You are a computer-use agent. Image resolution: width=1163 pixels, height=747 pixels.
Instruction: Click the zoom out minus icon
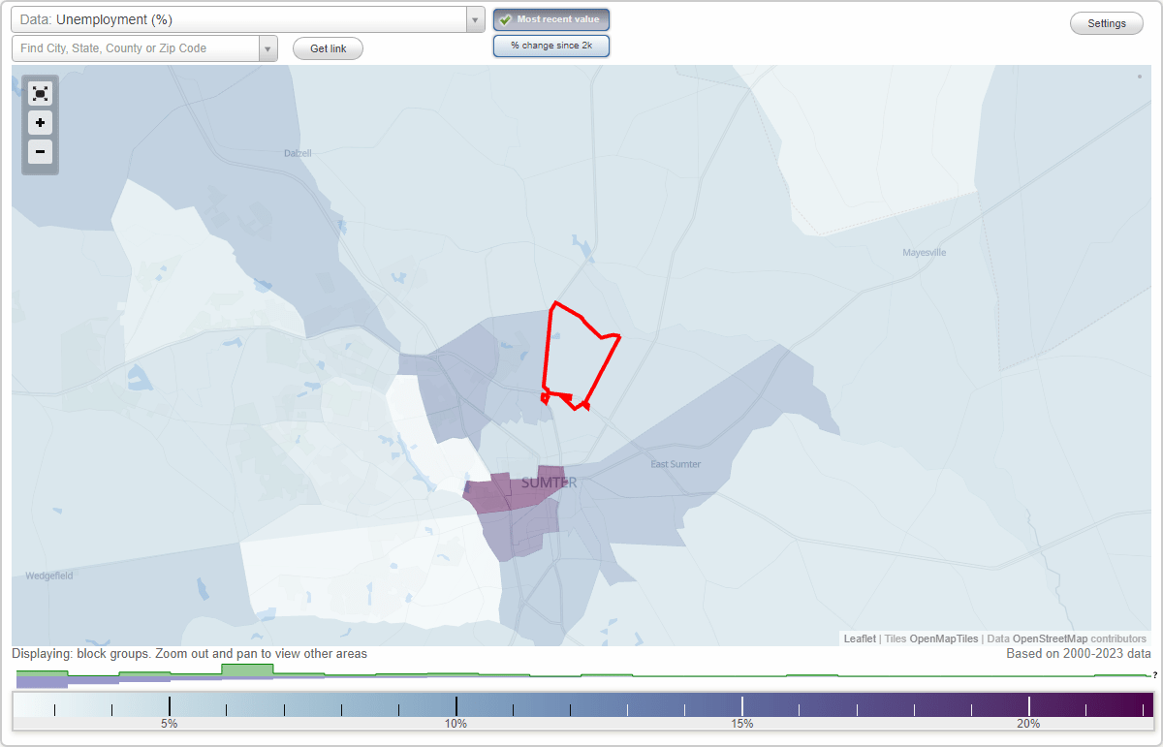point(40,152)
